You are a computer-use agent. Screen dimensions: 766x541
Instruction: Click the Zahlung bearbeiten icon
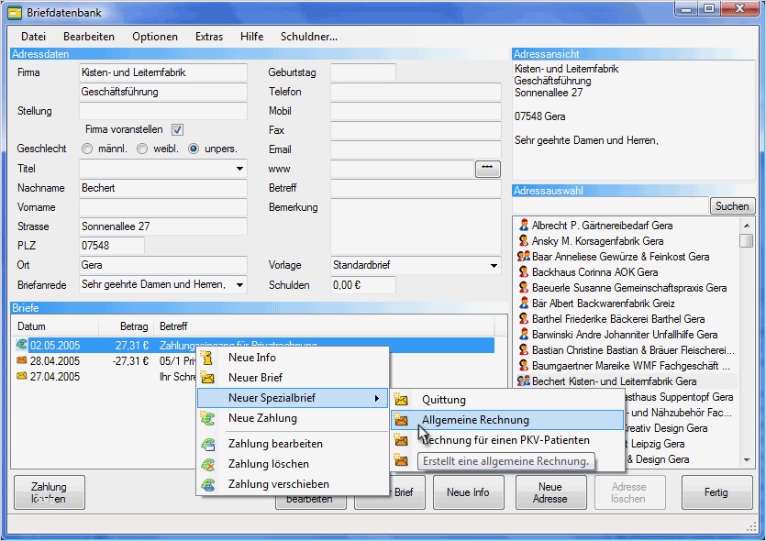coord(207,444)
